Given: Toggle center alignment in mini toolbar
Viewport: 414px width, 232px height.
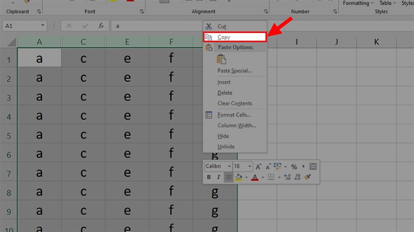Looking at the screenshot, I should click(228, 177).
